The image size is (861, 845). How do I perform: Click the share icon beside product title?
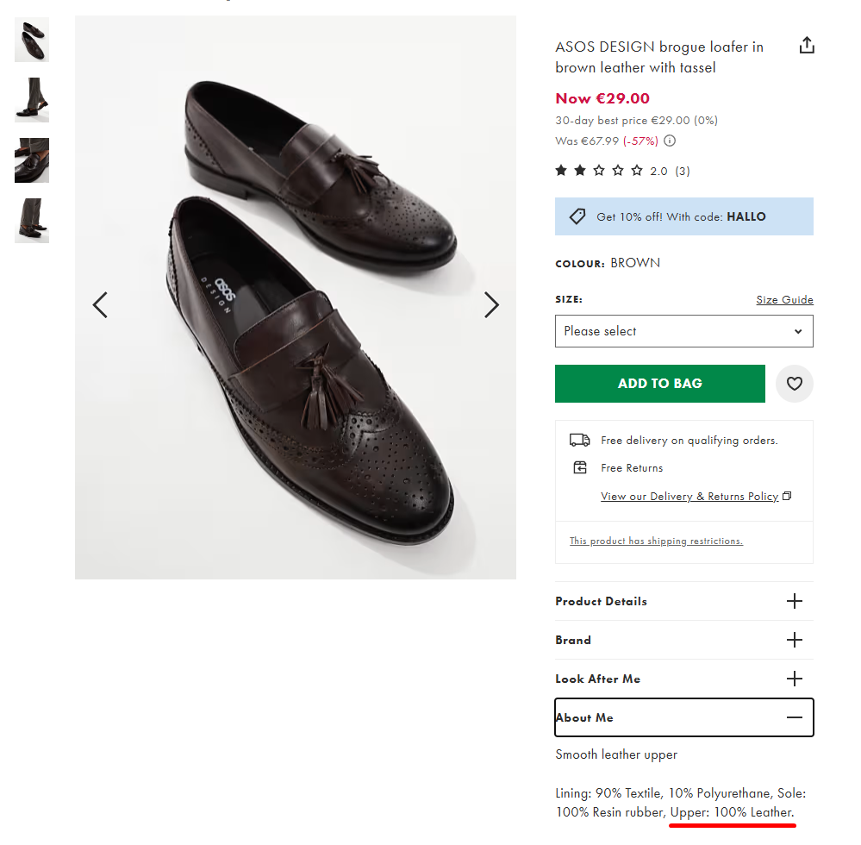(x=807, y=46)
